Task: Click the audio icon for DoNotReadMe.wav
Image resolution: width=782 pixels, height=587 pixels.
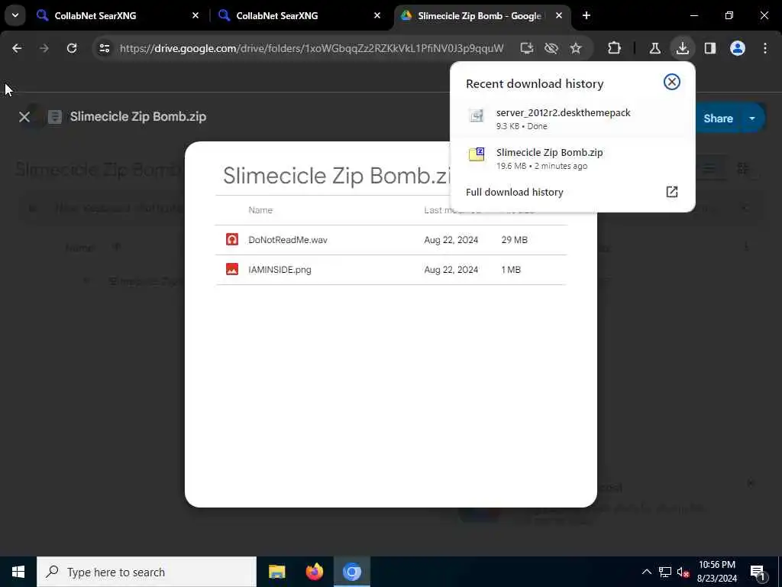Action: (x=232, y=239)
